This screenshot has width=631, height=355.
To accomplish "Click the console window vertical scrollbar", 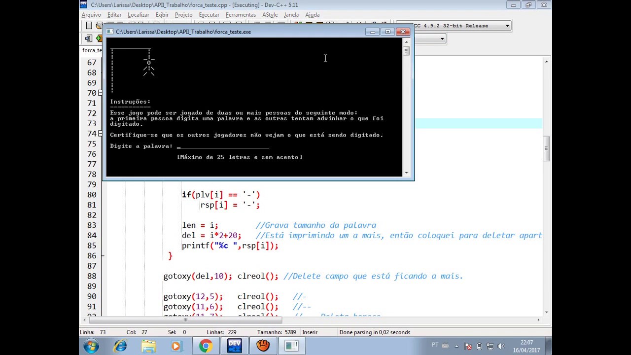I will (x=406, y=107).
